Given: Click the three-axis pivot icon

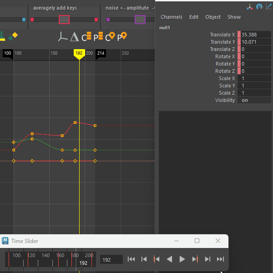Looking at the screenshot, I should (63, 37).
